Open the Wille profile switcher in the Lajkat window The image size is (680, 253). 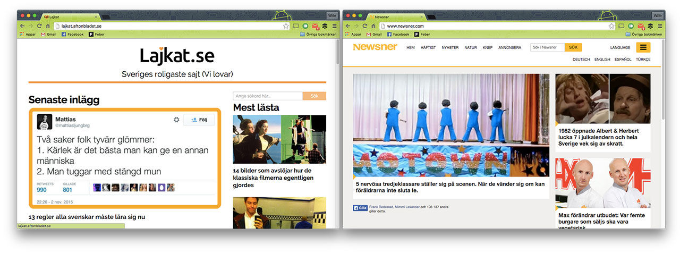(x=331, y=15)
